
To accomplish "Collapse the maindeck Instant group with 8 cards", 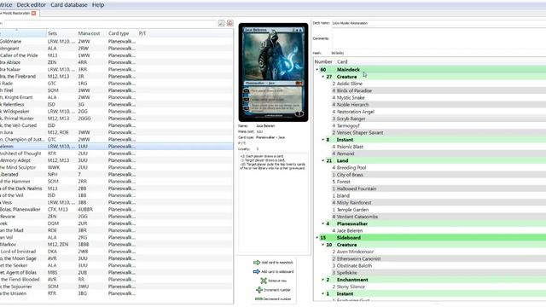I will pyautogui.click(x=323, y=140).
